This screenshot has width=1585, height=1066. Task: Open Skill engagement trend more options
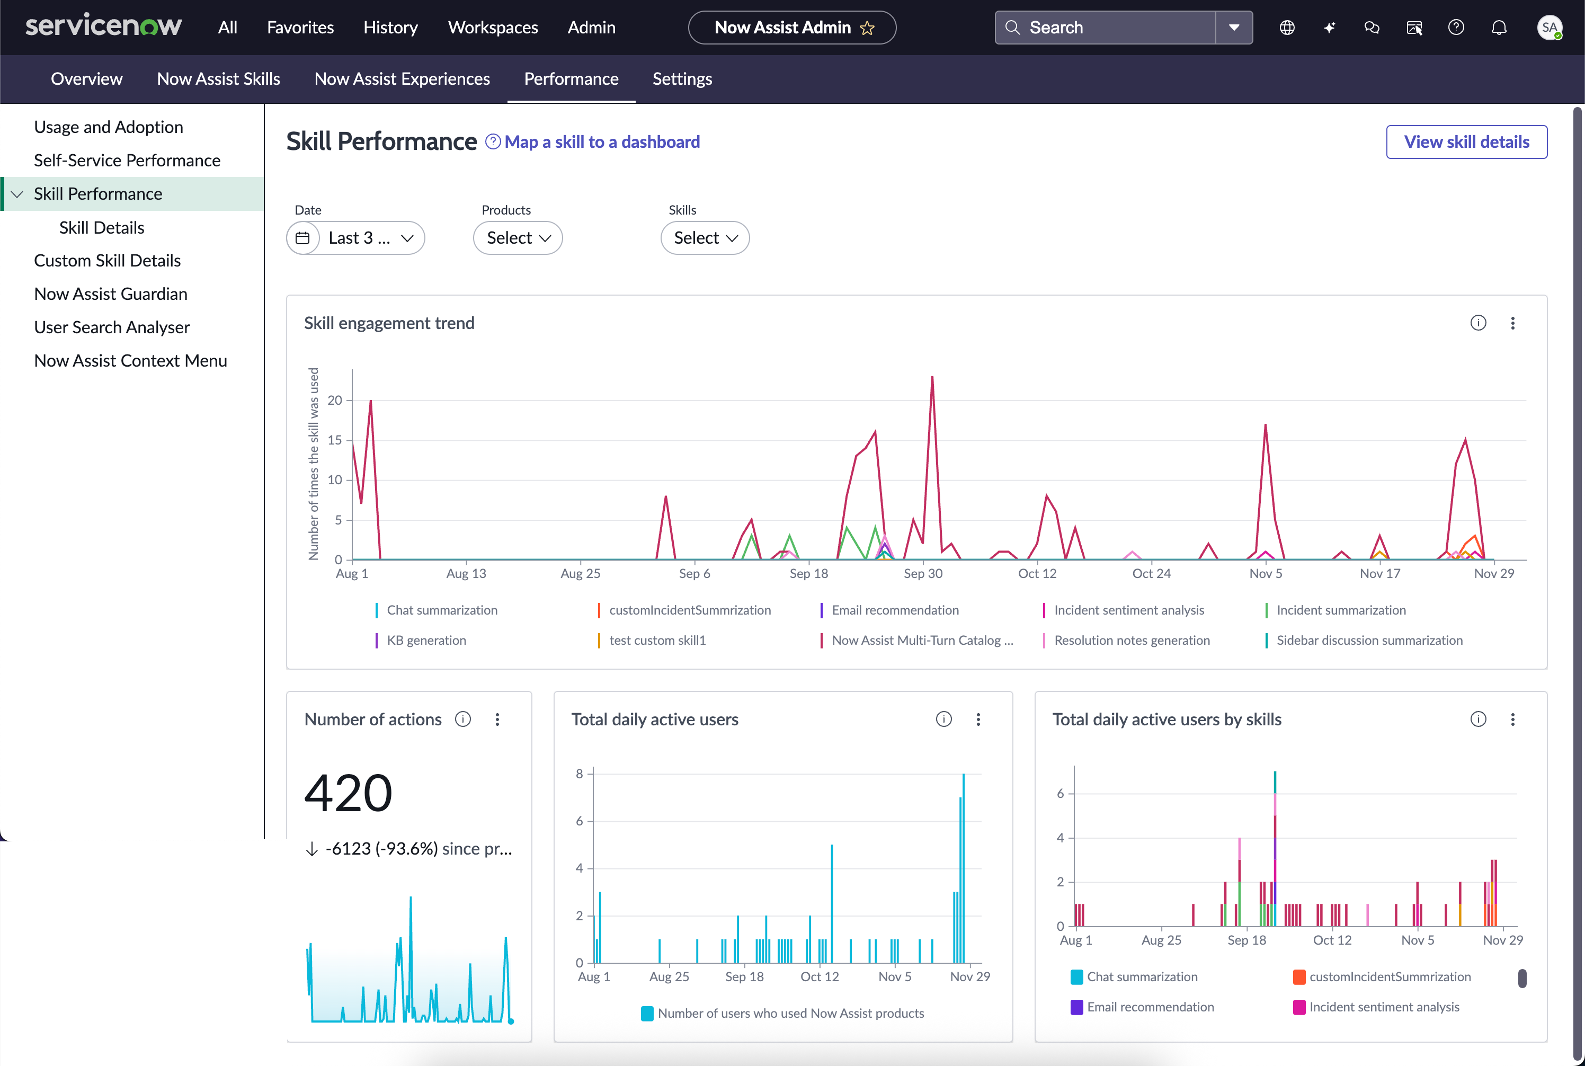[x=1513, y=323]
